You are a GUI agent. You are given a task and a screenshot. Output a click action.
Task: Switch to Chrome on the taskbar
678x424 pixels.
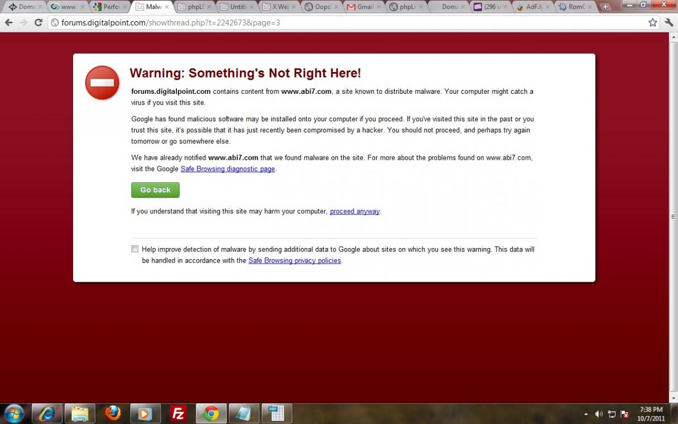pos(211,413)
